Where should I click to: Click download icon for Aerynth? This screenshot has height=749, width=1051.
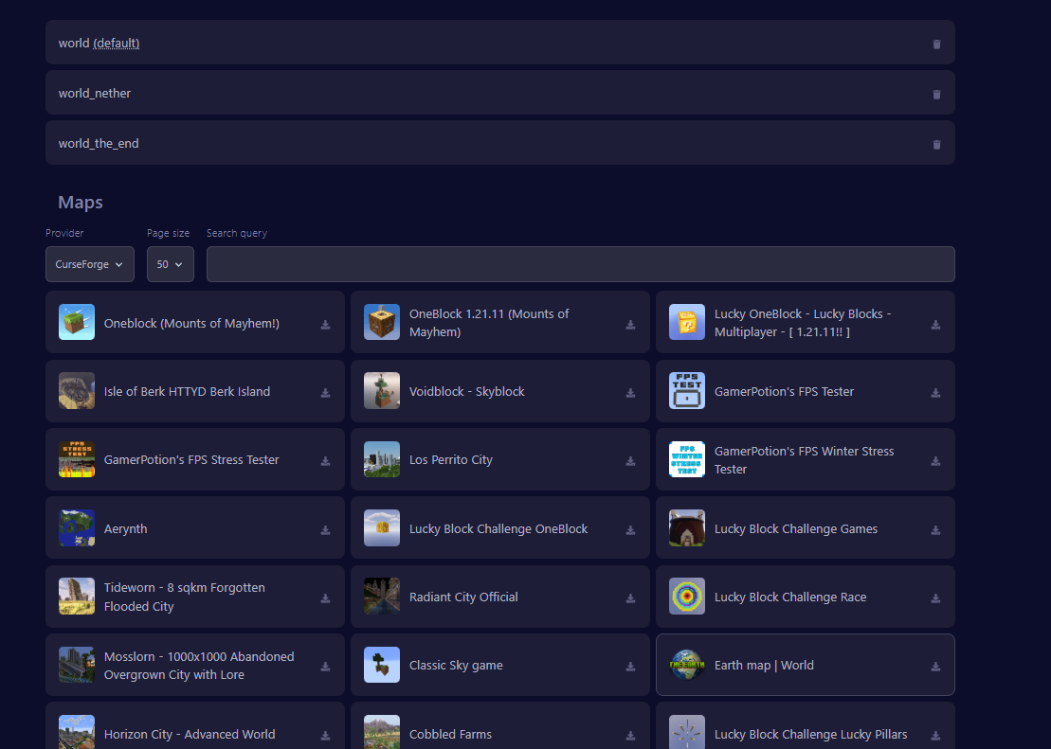(x=325, y=529)
